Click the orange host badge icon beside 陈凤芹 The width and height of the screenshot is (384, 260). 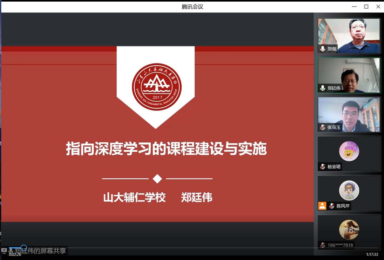click(x=322, y=206)
